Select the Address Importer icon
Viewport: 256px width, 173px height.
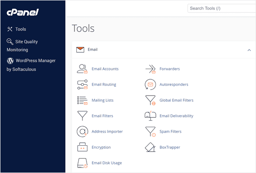(82, 132)
